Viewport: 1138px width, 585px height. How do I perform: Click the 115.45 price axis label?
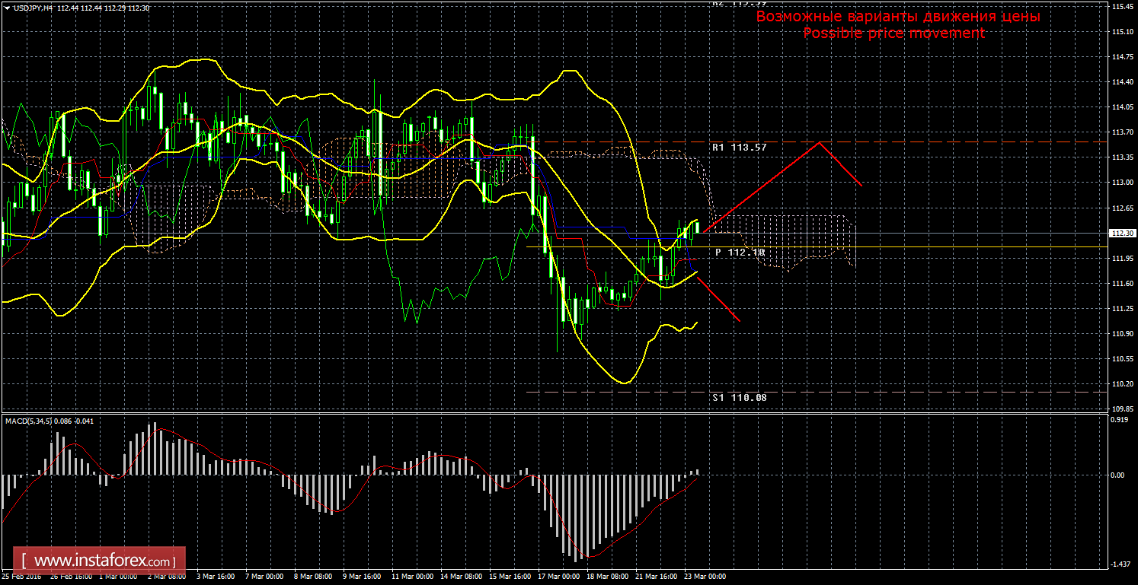point(1123,7)
